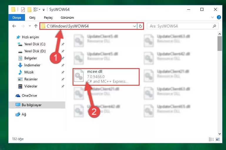Open the Belgeler folder
Viewport: 226px width, 150px height.
(x=31, y=58)
